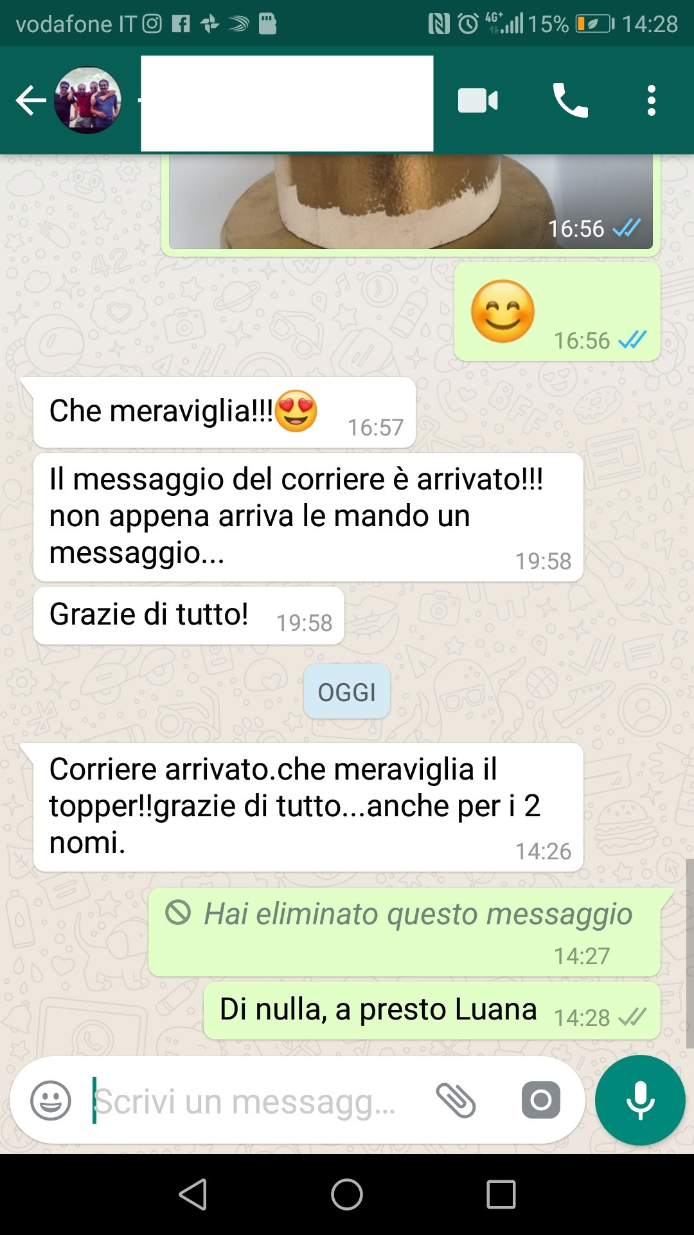Open the emoji picker in message bar
The image size is (694, 1235).
51,1101
